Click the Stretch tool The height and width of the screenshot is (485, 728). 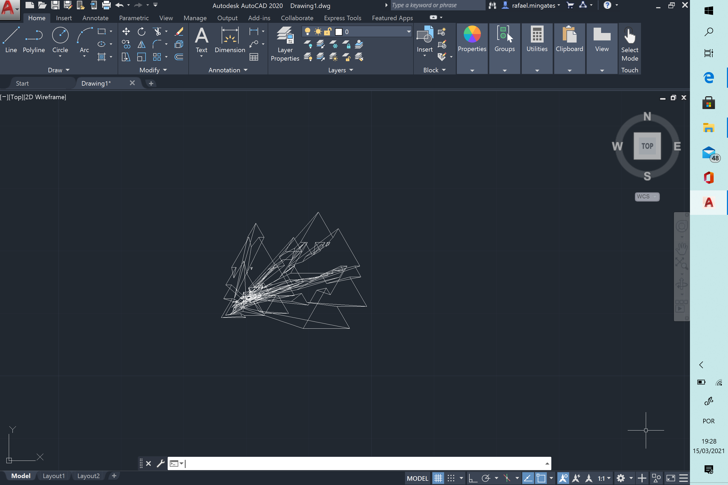coord(126,57)
